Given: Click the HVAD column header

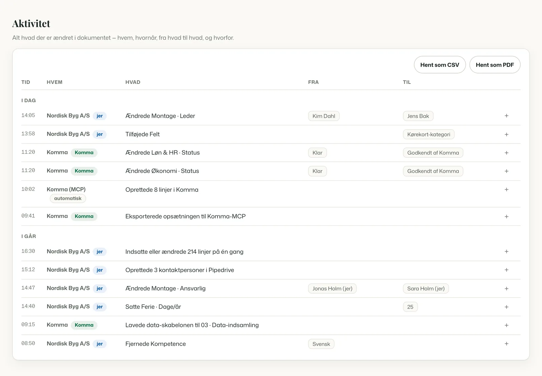Looking at the screenshot, I should click(x=133, y=82).
